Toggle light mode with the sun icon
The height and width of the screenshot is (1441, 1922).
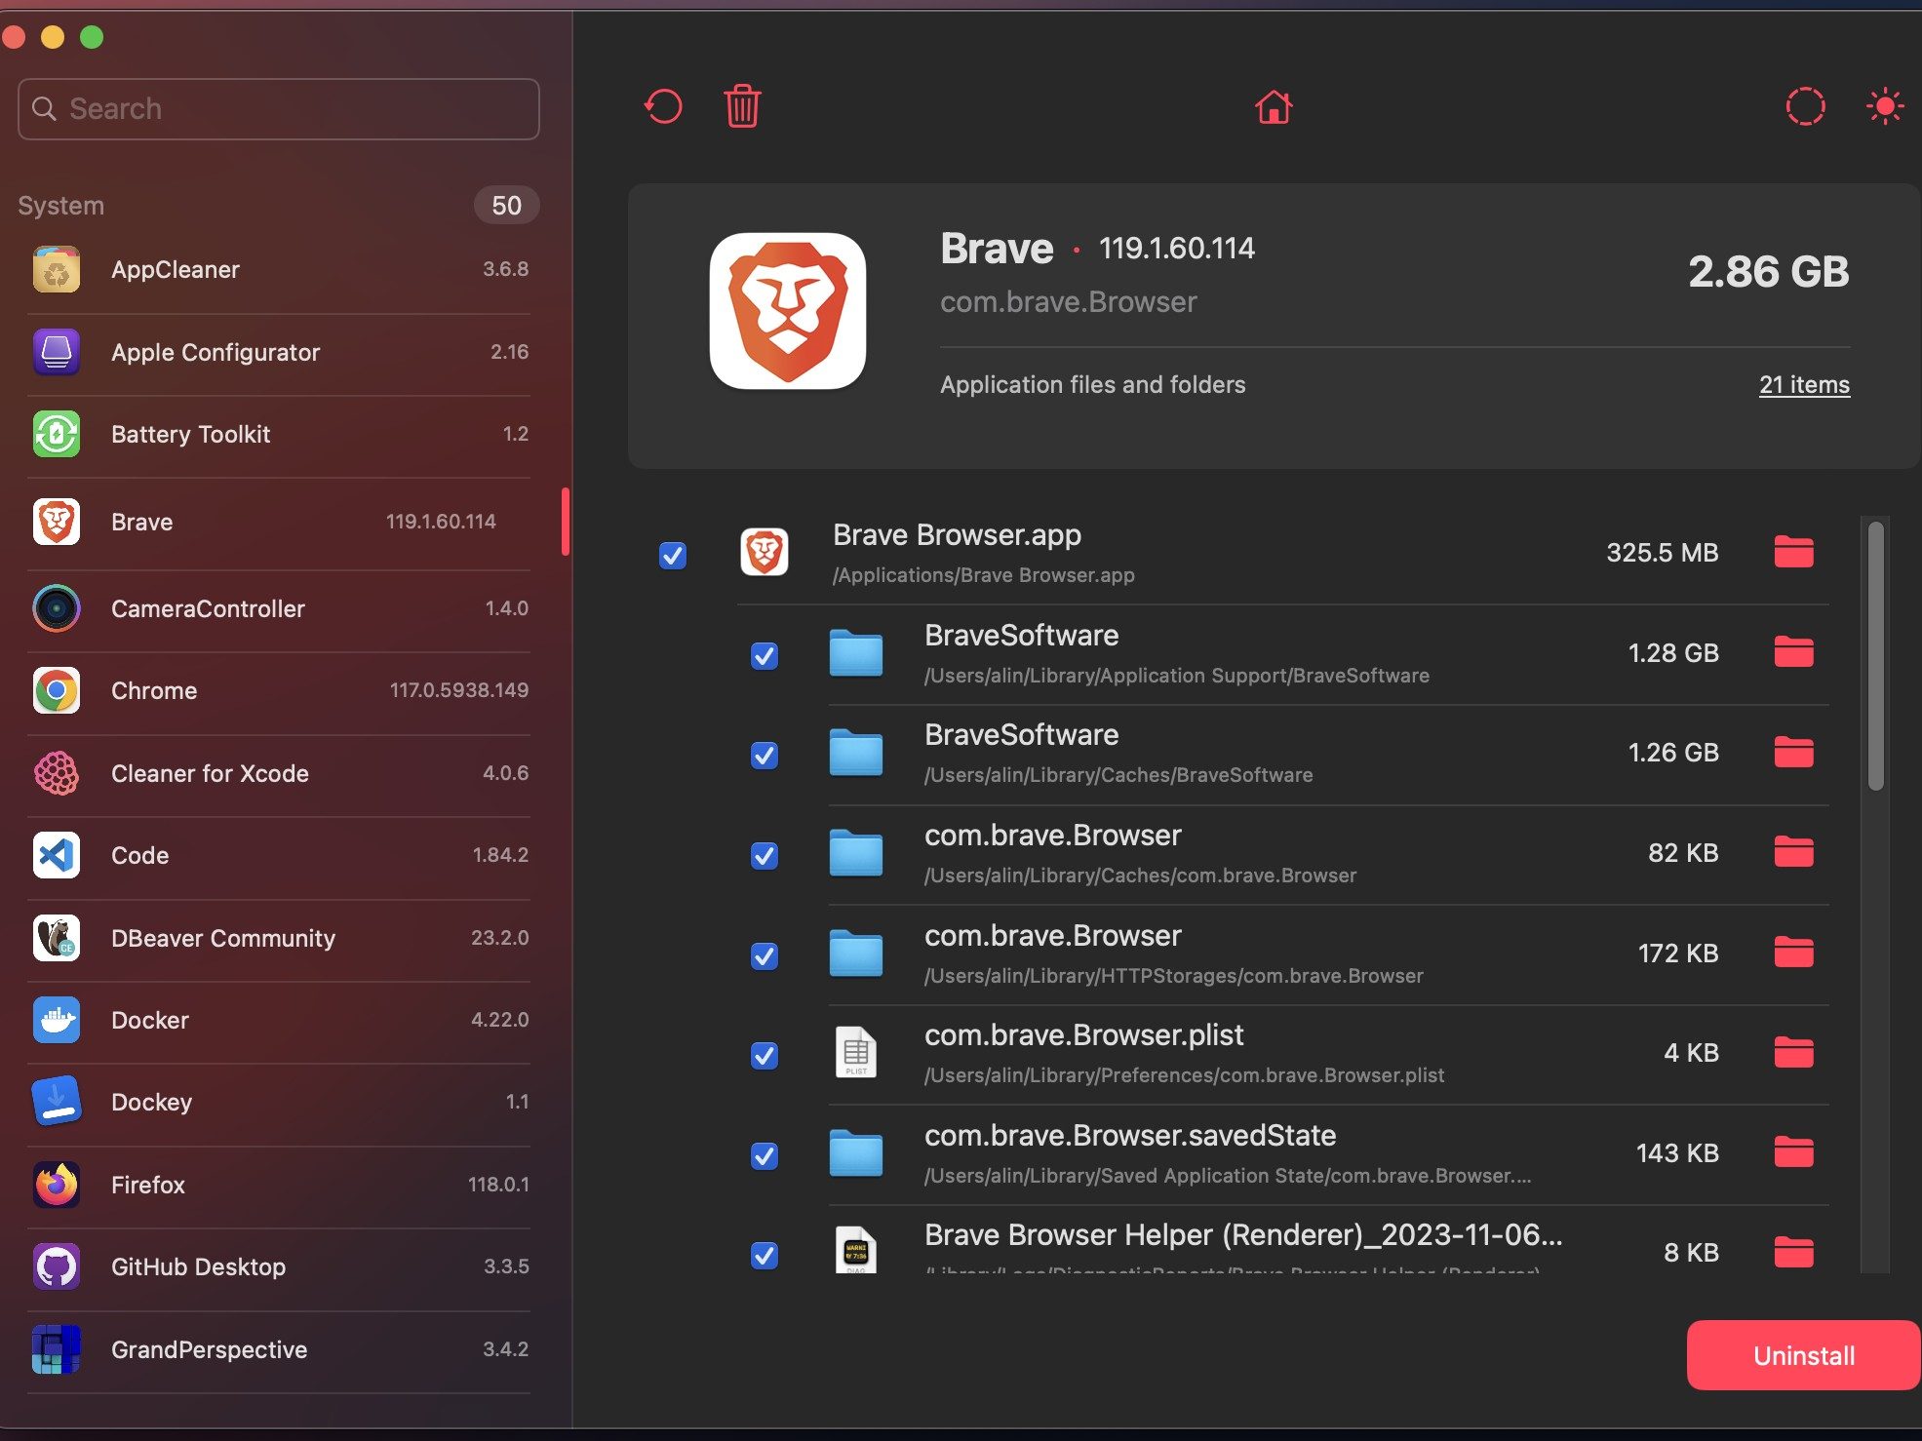tap(1885, 106)
